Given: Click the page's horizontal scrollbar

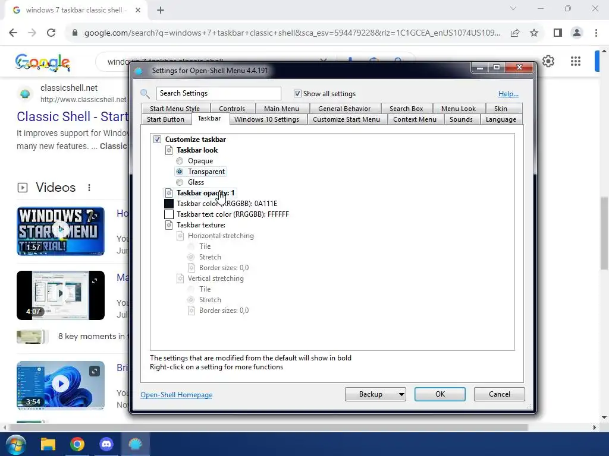Looking at the screenshot, I should [x=269, y=427].
